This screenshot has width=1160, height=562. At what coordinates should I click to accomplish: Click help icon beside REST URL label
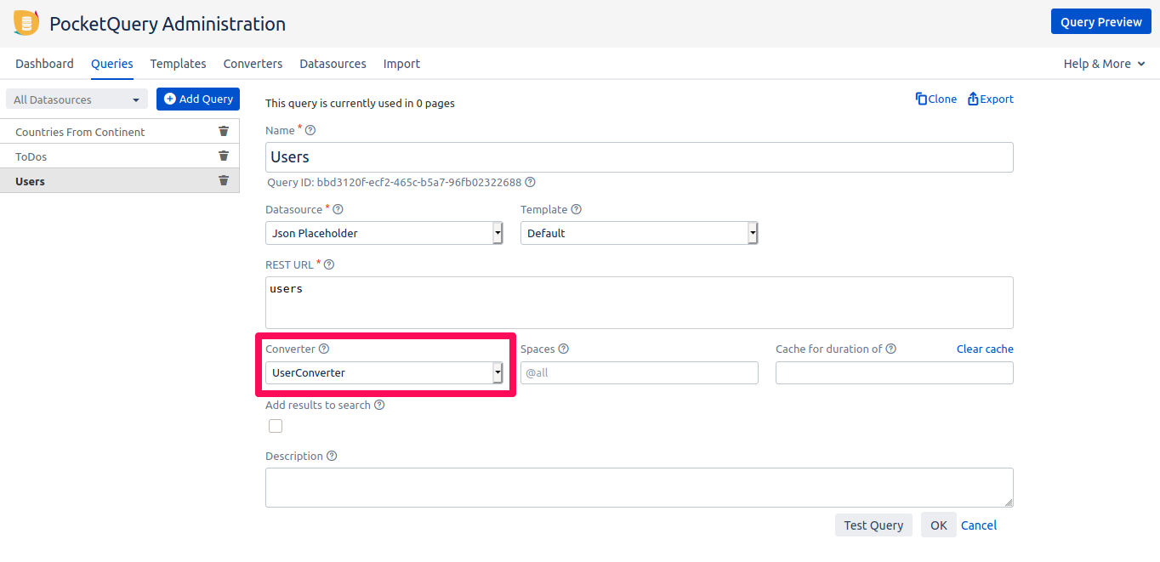click(329, 264)
